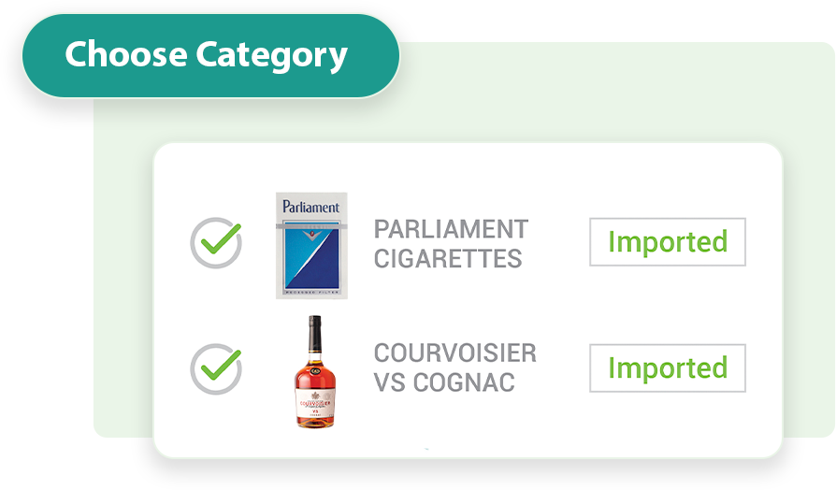The image size is (836, 490).
Task: Click the word PARLIAMENT in product name
Action: tap(451, 229)
